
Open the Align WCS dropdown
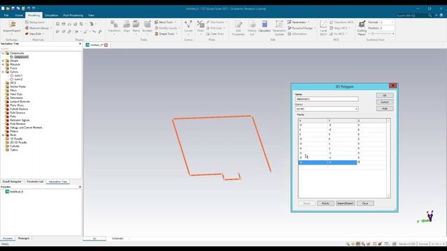click(340, 28)
